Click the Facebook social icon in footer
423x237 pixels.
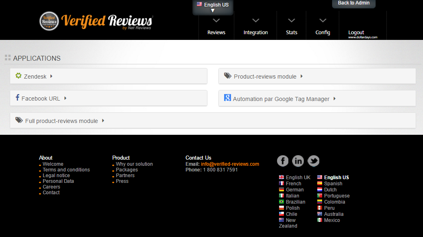(x=283, y=161)
